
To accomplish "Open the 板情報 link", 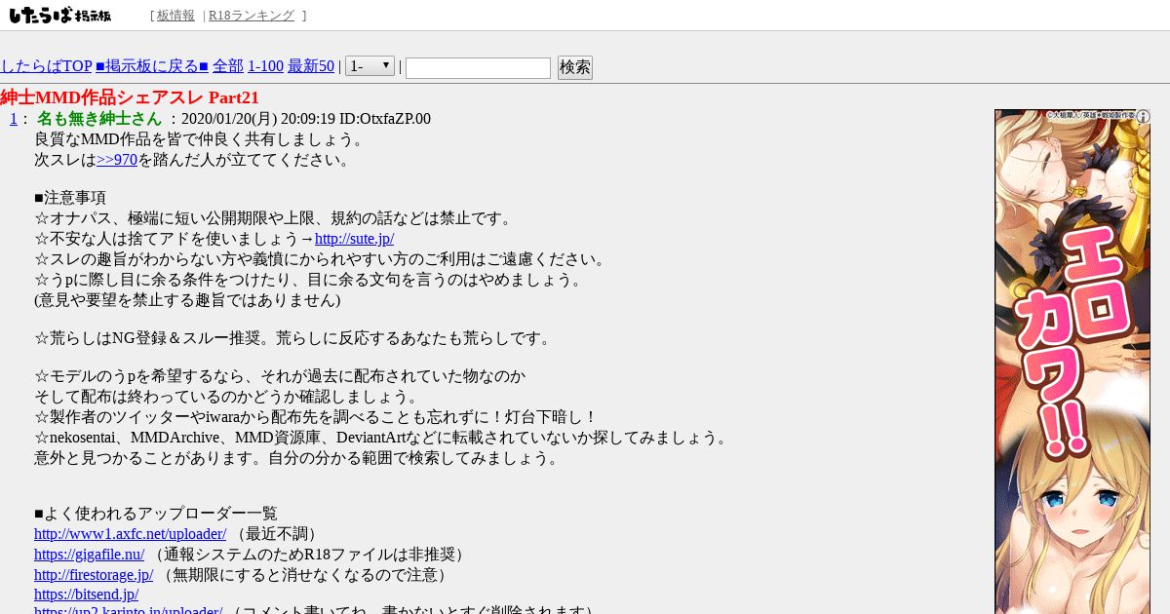I will coord(175,16).
